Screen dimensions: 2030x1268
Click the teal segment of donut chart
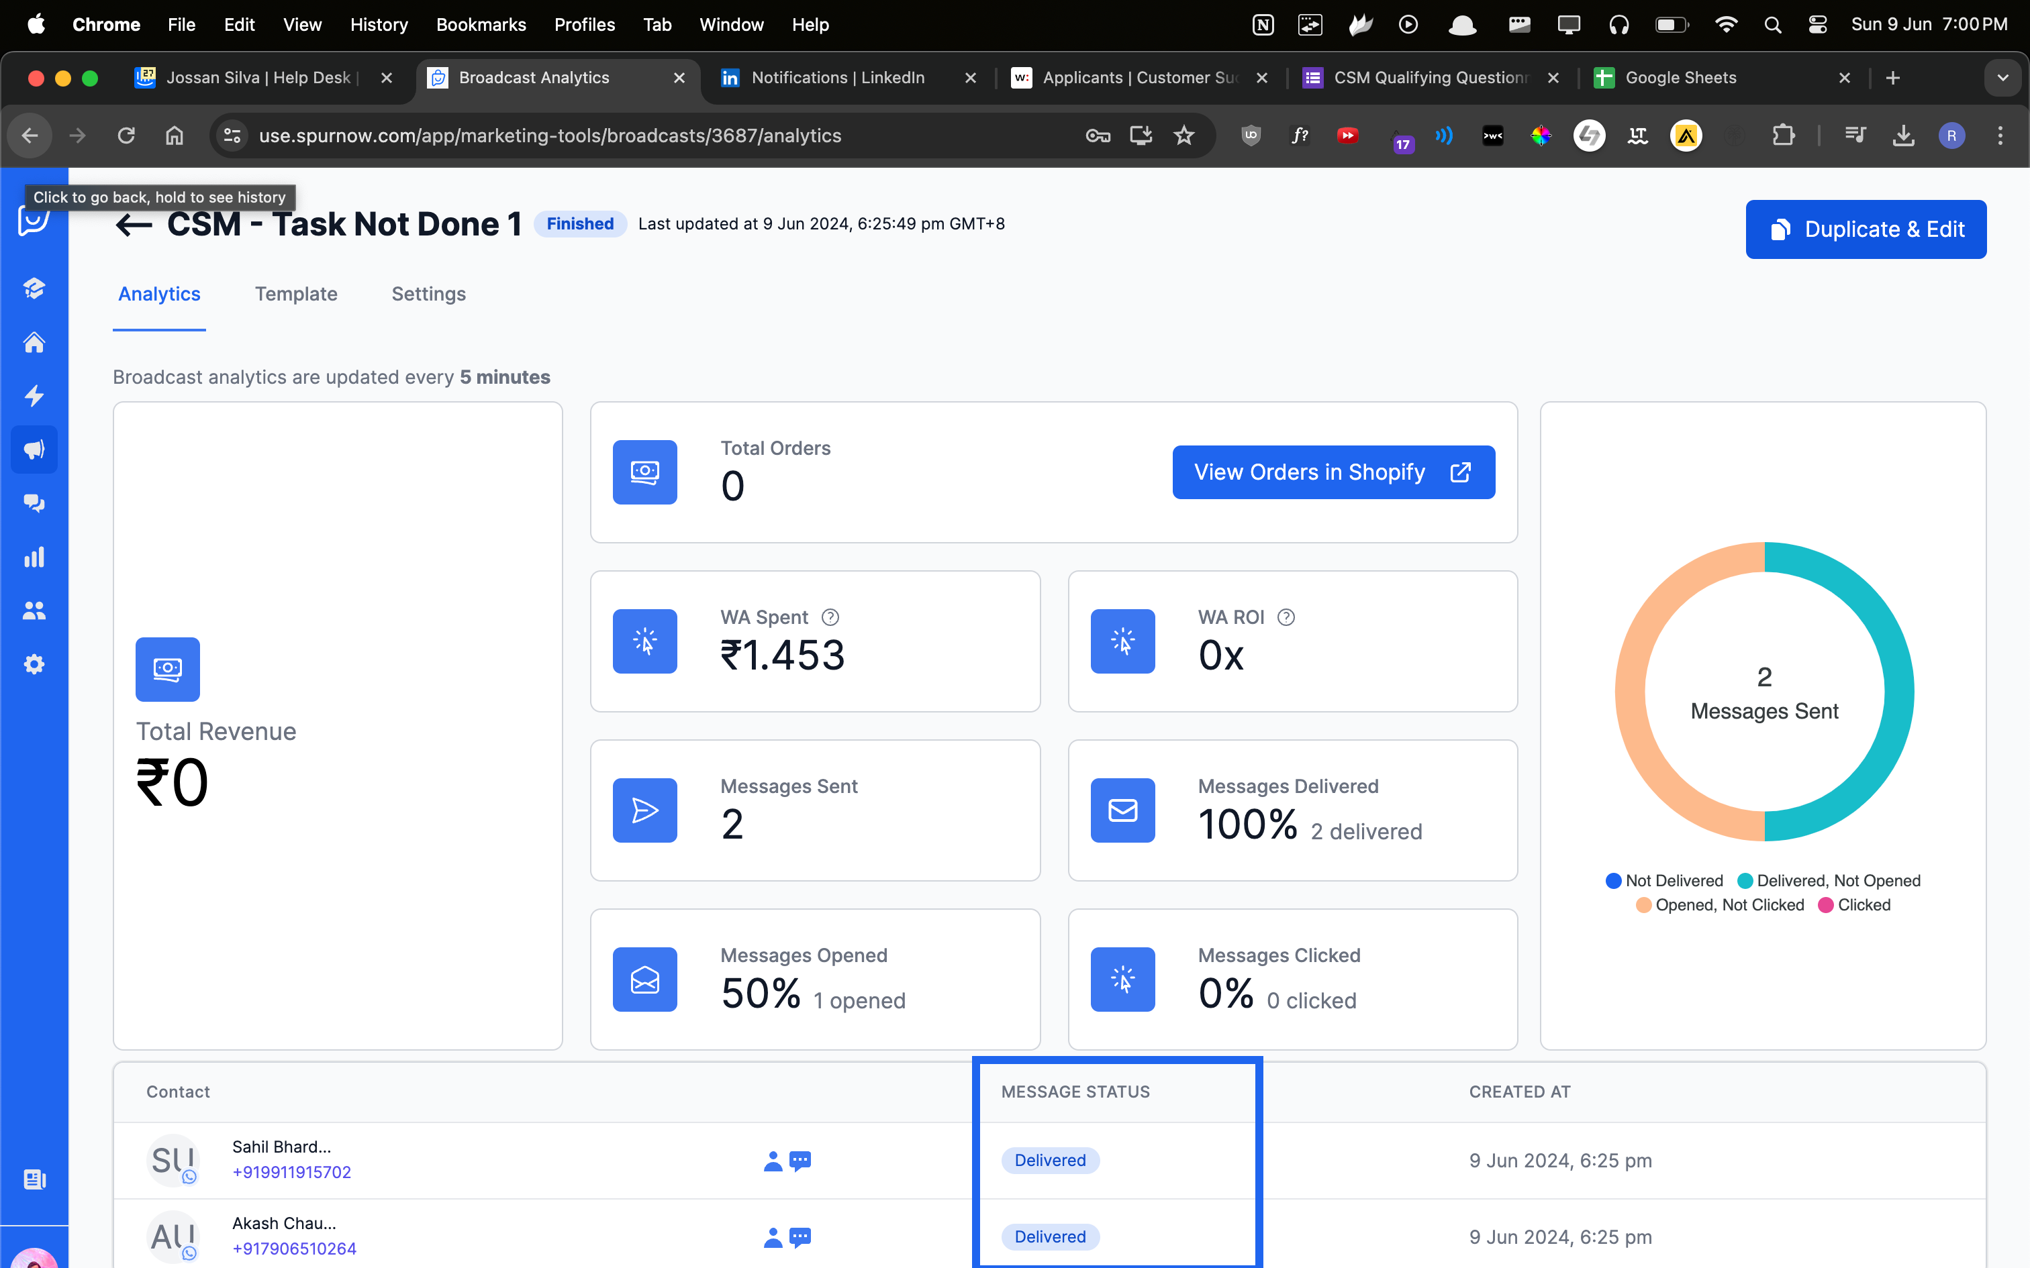pyautogui.click(x=1899, y=692)
